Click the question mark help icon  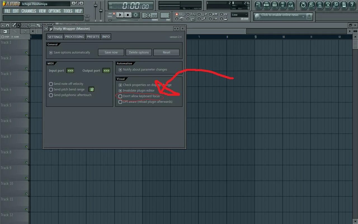pyautogui.click(x=352, y=5)
